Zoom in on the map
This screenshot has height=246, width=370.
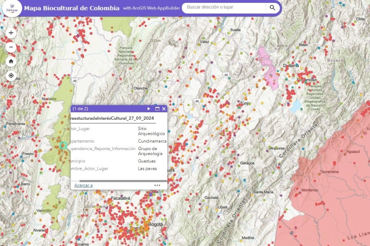click(x=11, y=33)
